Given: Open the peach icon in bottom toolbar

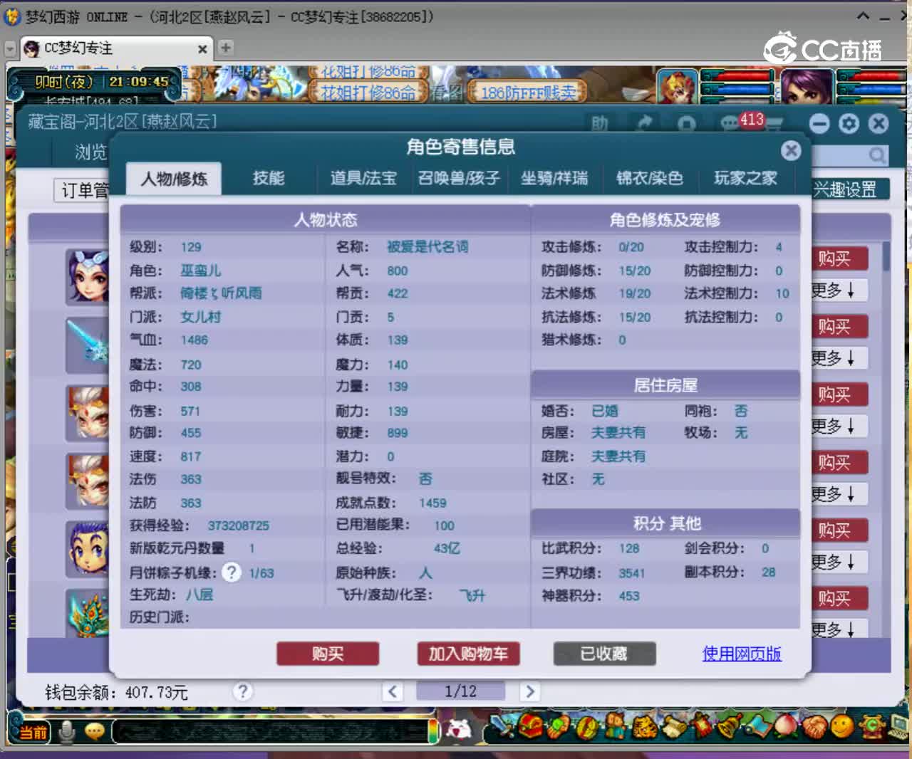Looking at the screenshot, I should click(785, 727).
